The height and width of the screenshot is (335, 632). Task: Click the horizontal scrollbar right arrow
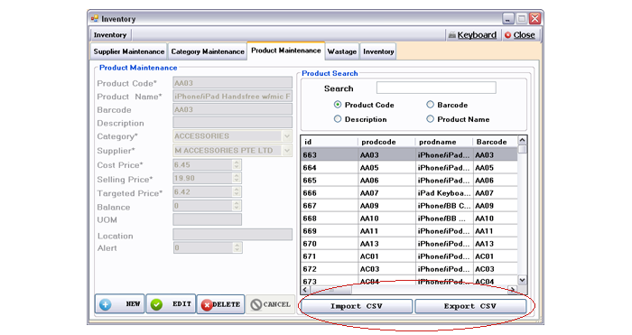coord(512,290)
